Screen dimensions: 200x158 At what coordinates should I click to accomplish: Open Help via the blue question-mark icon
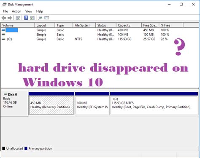[x=26, y=18]
